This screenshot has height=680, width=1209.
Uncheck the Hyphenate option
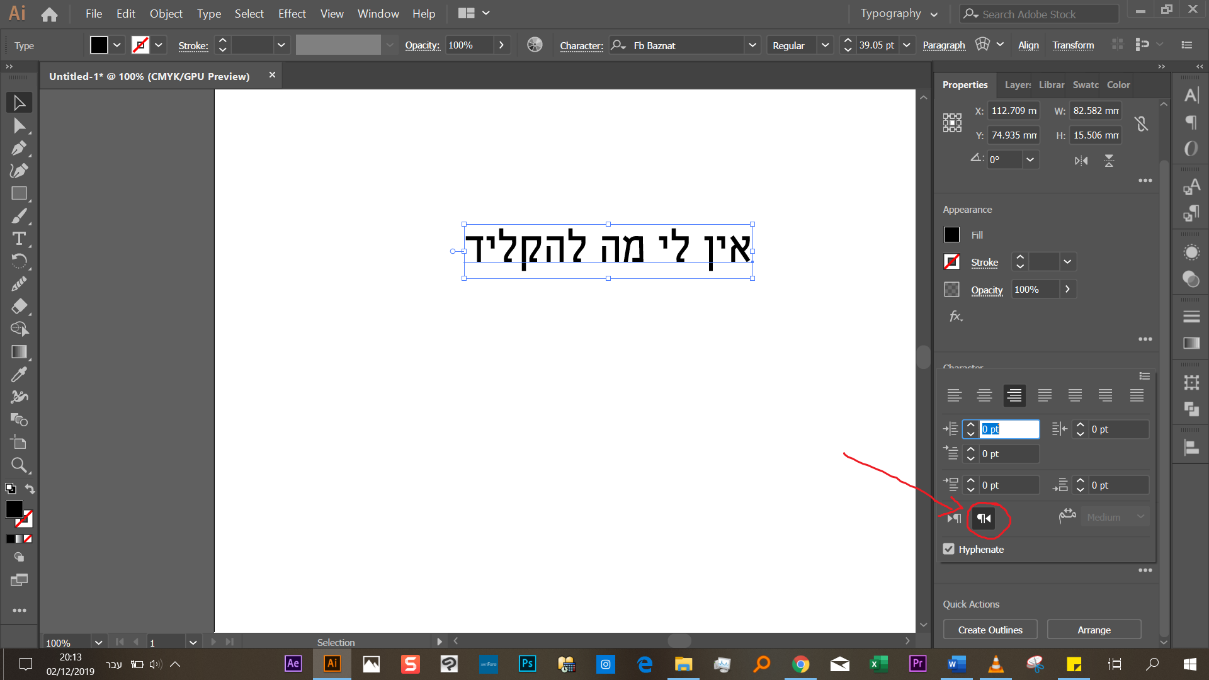949,548
